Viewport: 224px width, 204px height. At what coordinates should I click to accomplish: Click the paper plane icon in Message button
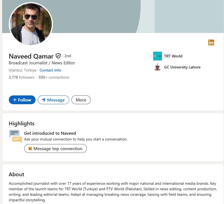click(x=44, y=100)
